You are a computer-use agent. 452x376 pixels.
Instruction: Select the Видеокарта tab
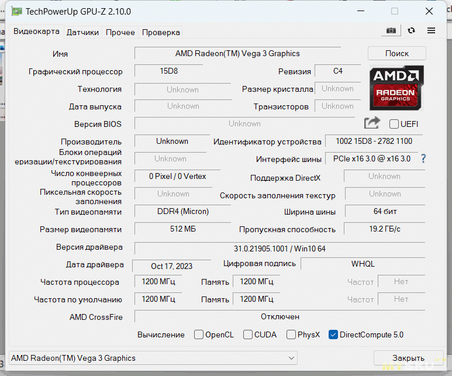[x=36, y=31]
